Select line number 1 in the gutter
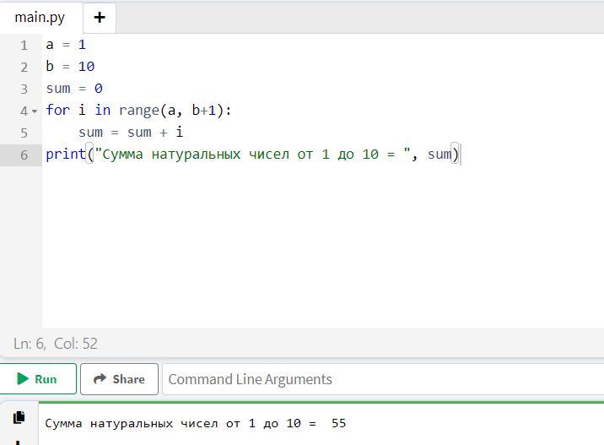The image size is (604, 445). point(24,45)
